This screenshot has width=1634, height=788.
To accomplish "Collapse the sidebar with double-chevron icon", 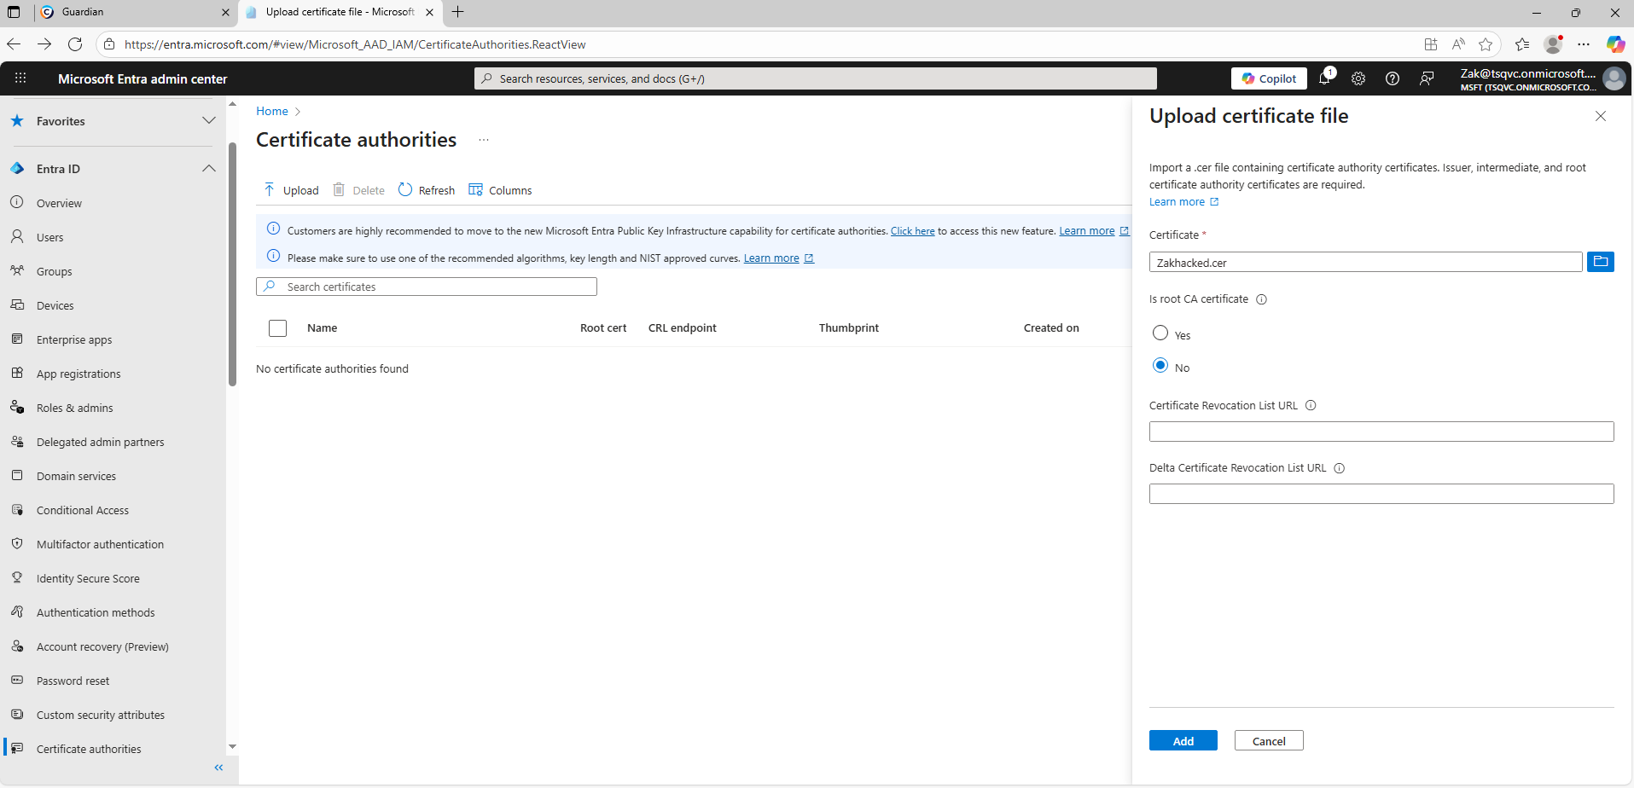I will tap(218, 768).
